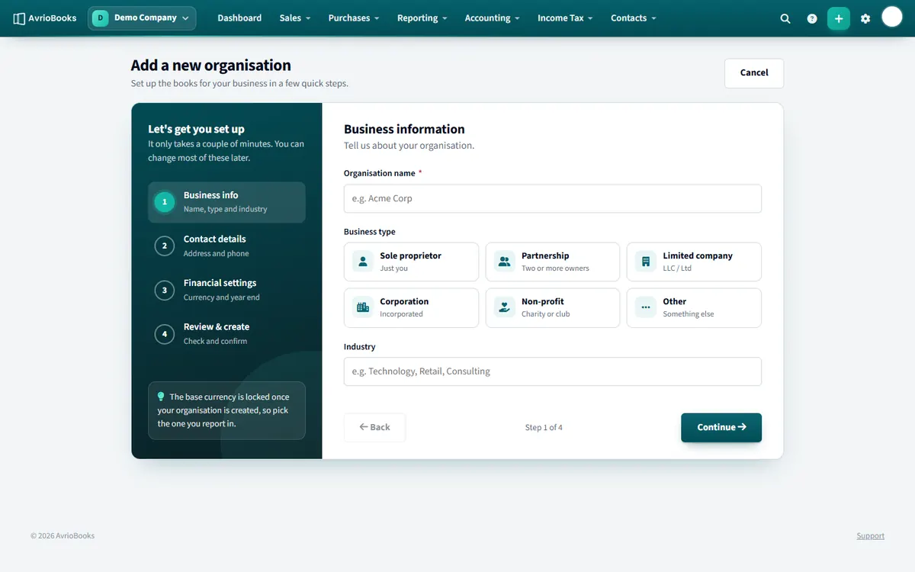This screenshot has width=915, height=572.
Task: Click the Continue button
Action: [x=721, y=428]
